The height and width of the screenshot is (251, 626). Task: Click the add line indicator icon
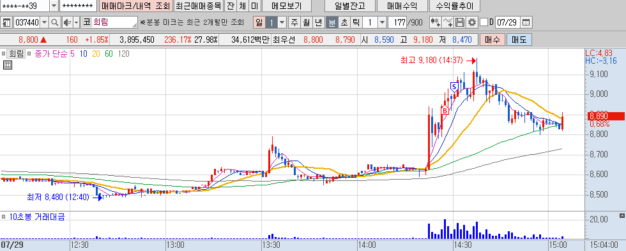point(448,22)
